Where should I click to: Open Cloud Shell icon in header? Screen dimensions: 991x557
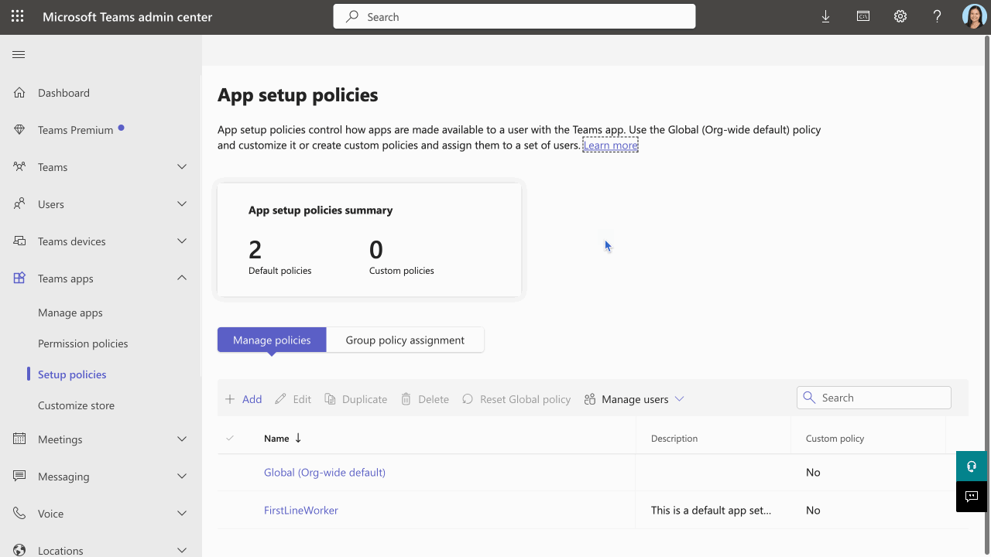(862, 16)
